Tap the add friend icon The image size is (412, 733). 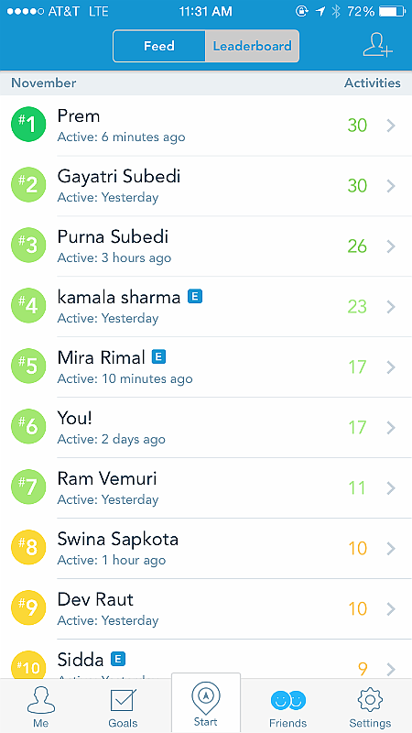[x=378, y=45]
